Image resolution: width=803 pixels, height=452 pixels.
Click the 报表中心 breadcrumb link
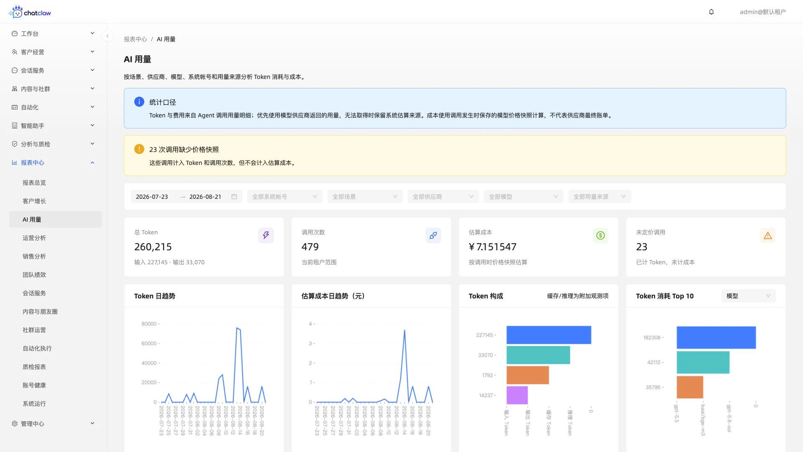(x=136, y=39)
